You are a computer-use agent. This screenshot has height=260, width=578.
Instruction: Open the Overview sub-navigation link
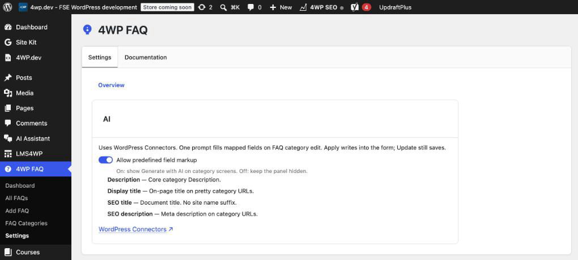point(111,85)
